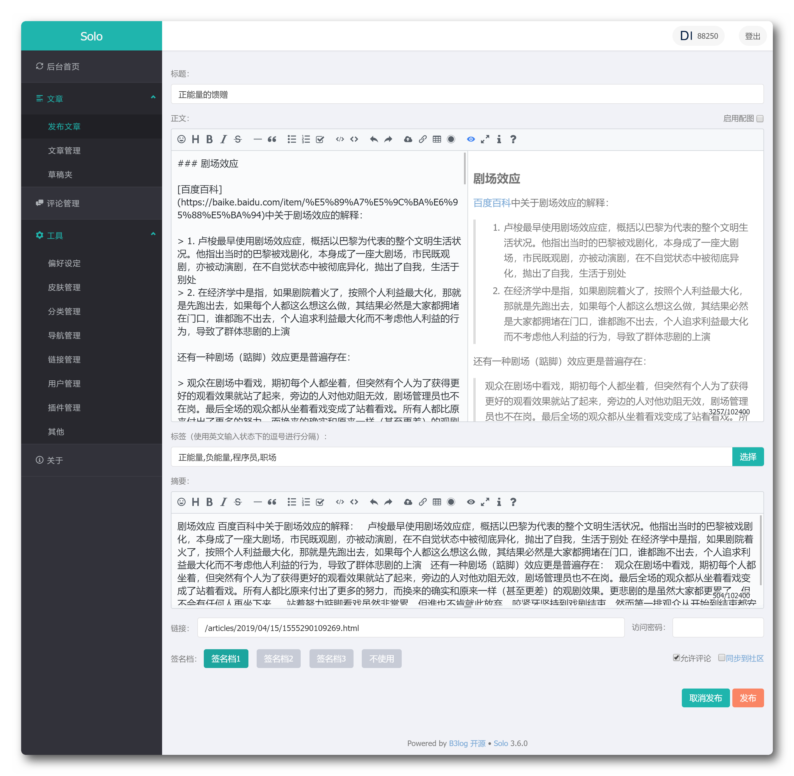Click the 选择 tags button
The image size is (794, 776).
coord(748,457)
